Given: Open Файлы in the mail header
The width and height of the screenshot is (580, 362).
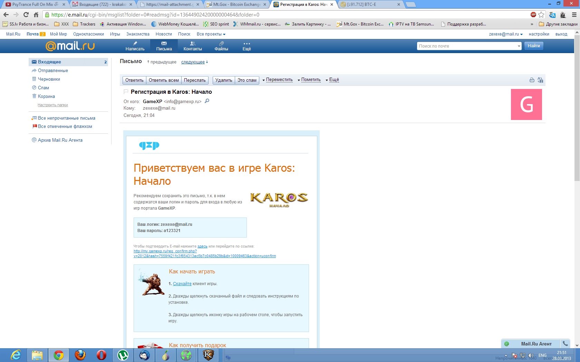Looking at the screenshot, I should pos(221,46).
